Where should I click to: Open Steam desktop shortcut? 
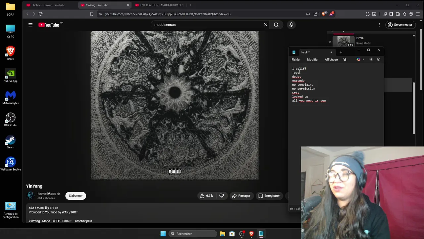[11, 142]
